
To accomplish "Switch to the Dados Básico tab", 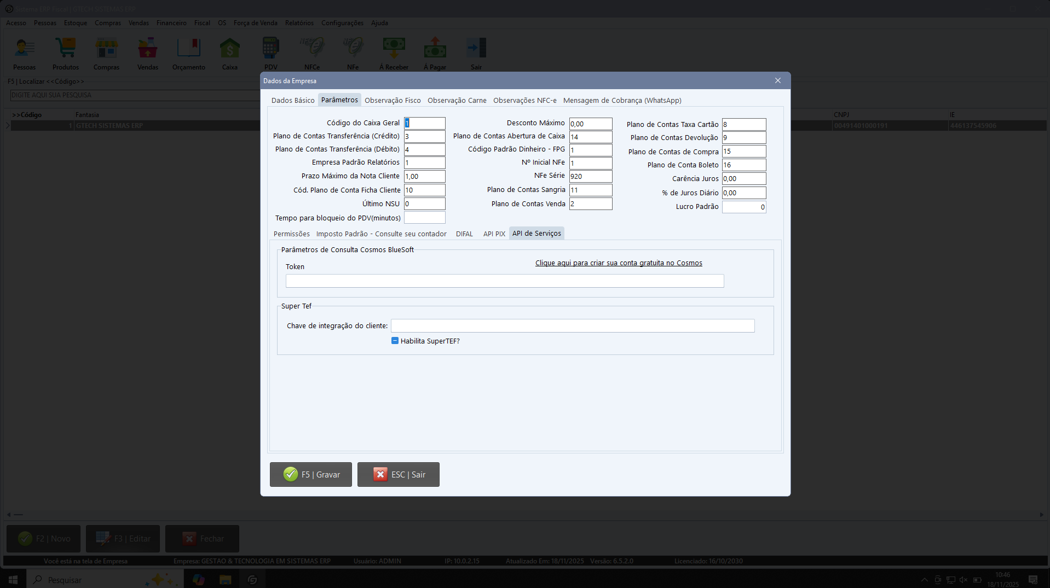I will [x=293, y=100].
